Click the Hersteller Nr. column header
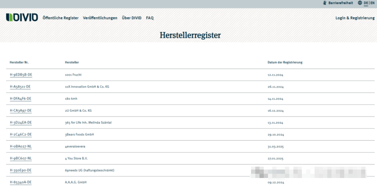 point(19,62)
